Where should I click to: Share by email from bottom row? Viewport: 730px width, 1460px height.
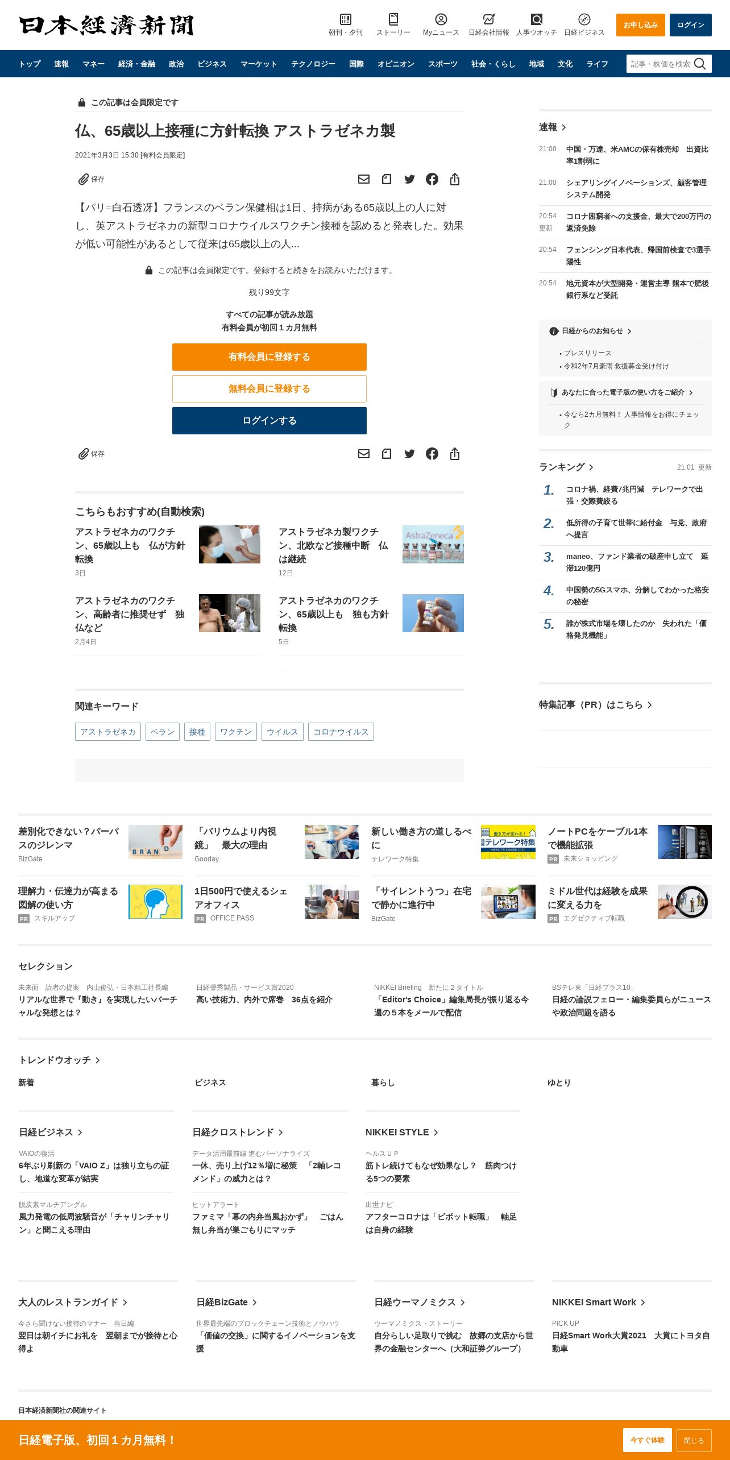pyautogui.click(x=364, y=454)
